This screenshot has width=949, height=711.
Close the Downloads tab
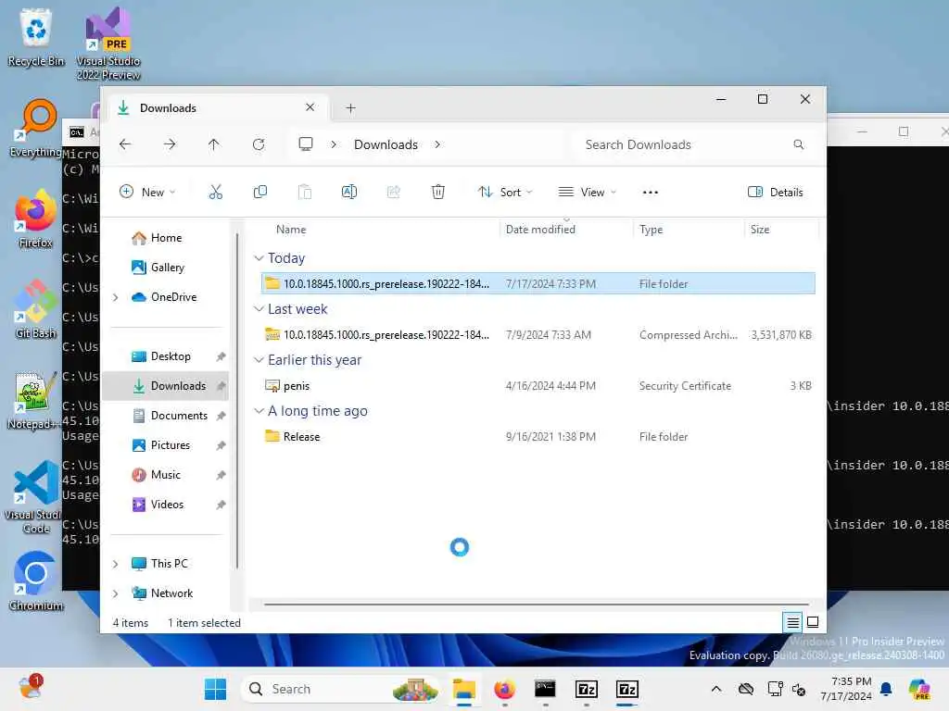[310, 107]
